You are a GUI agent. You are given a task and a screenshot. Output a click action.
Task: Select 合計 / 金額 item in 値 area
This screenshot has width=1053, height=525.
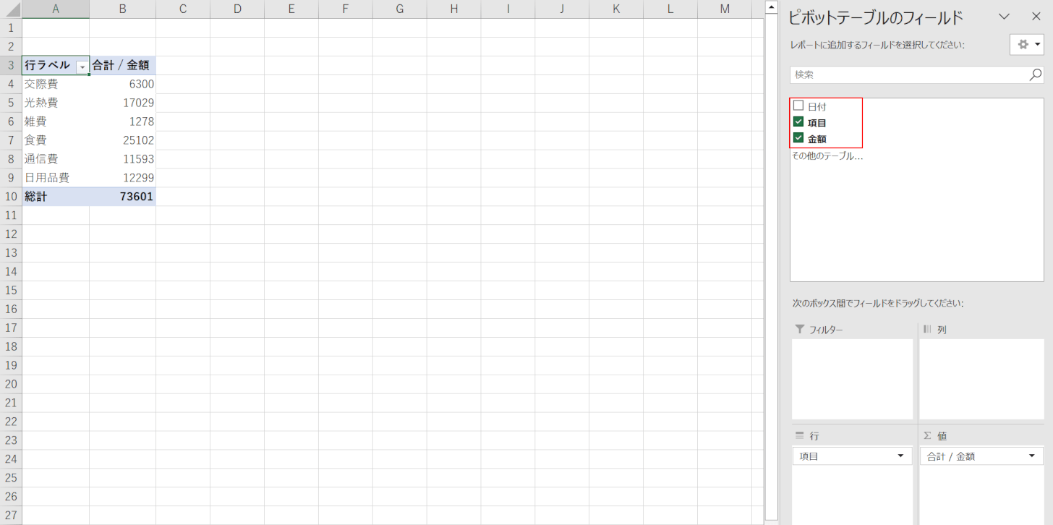pyautogui.click(x=981, y=456)
